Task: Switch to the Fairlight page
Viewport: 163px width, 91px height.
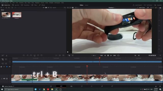Action: 102,86
